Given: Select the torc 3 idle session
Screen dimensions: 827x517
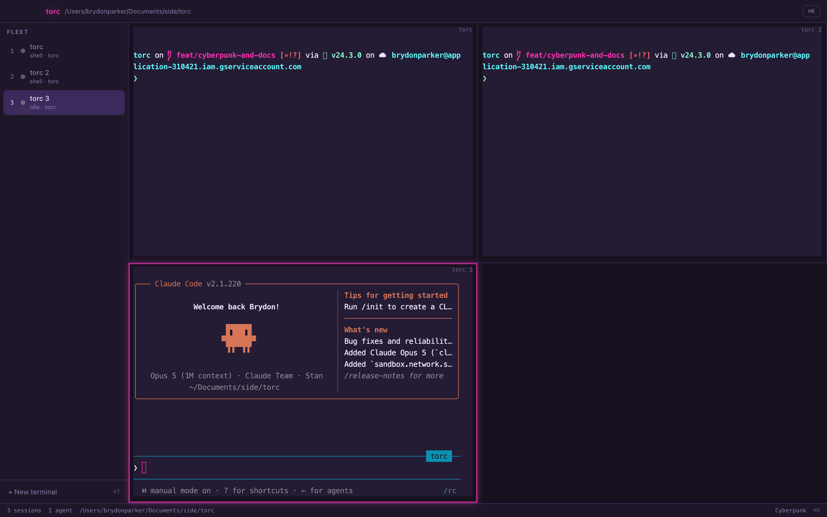Looking at the screenshot, I should click(64, 103).
